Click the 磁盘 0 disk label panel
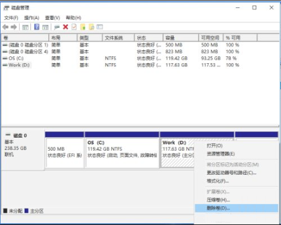This screenshot has height=225, width=281. pos(23,149)
